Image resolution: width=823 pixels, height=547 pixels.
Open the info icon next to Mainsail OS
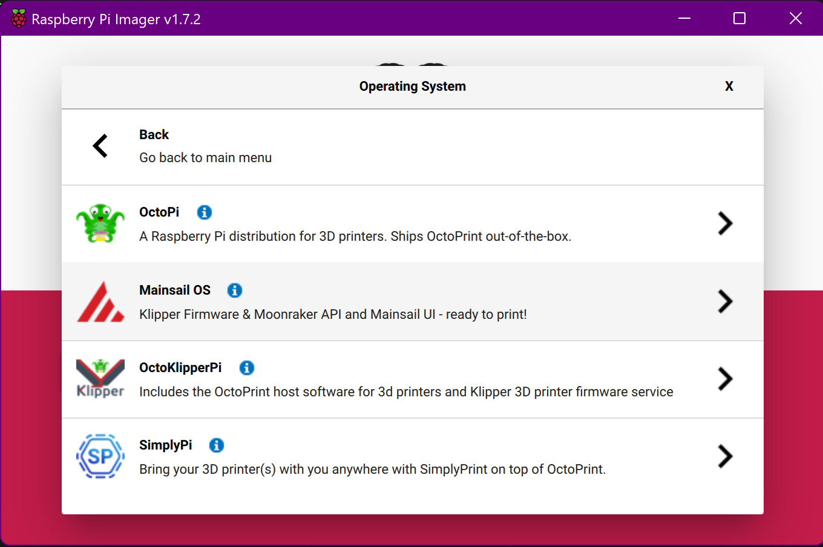click(x=235, y=290)
